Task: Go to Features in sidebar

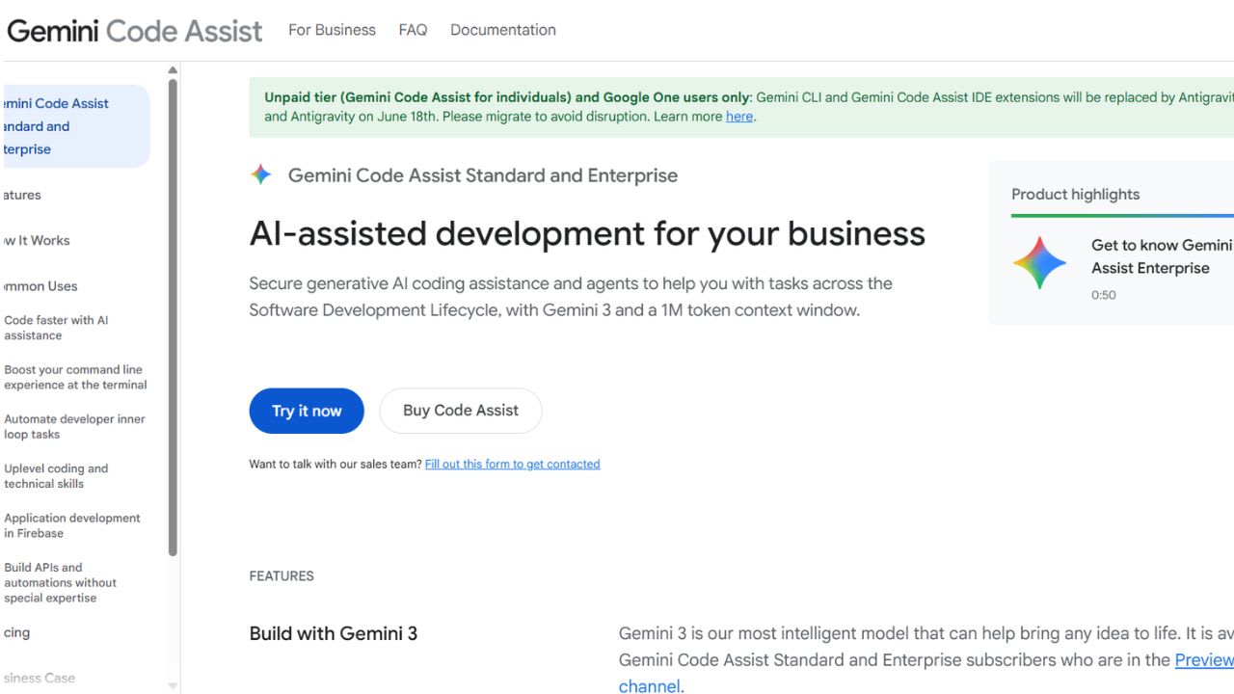Action: click(21, 195)
